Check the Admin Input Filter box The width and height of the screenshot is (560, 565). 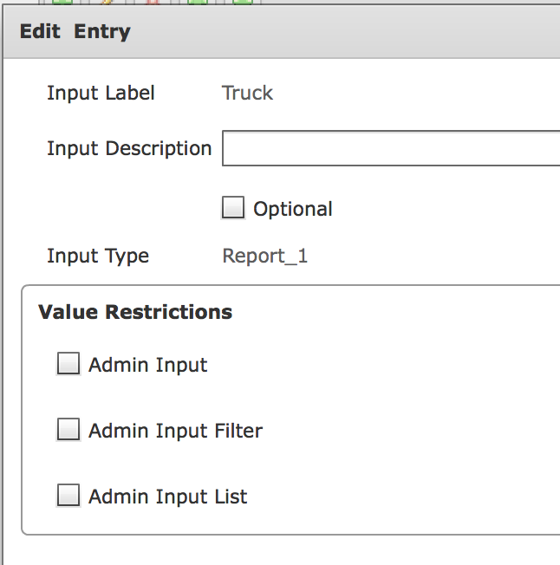pyautogui.click(x=68, y=429)
